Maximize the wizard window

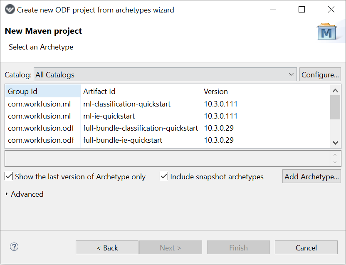click(x=302, y=10)
